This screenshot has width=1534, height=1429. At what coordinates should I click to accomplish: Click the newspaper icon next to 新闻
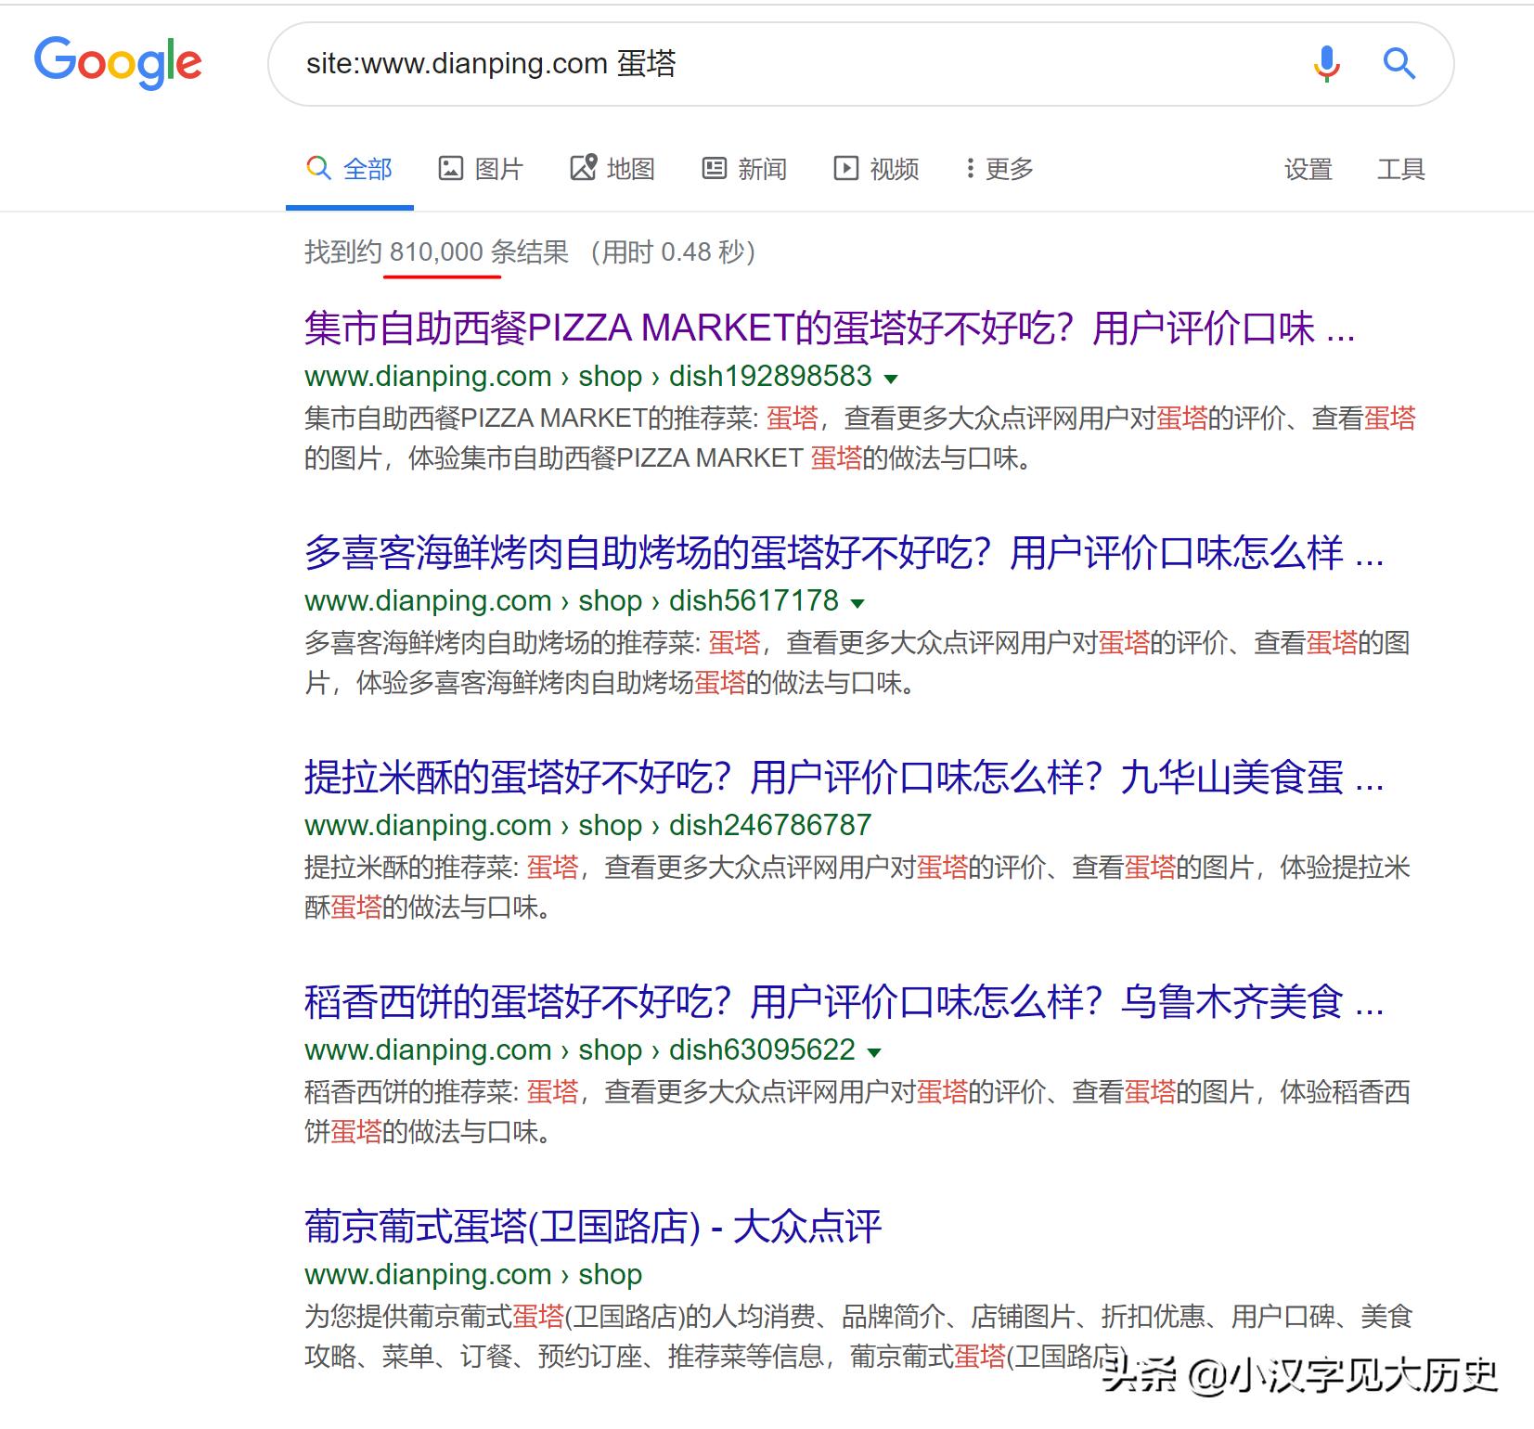[715, 168]
